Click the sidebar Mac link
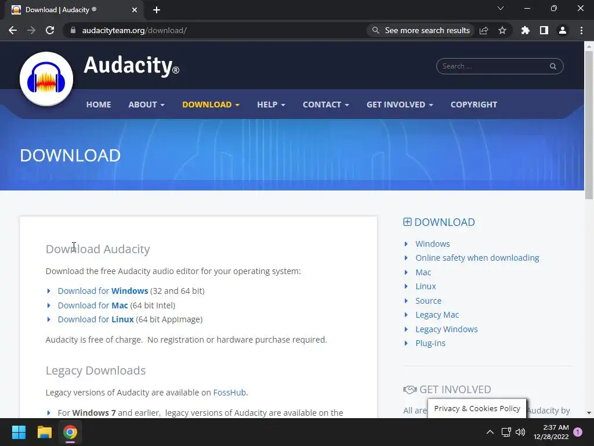Screen dimensions: 594x446 coord(423,272)
